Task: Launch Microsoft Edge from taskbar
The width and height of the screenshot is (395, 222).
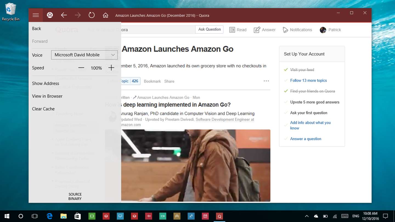Action: [x=49, y=216]
